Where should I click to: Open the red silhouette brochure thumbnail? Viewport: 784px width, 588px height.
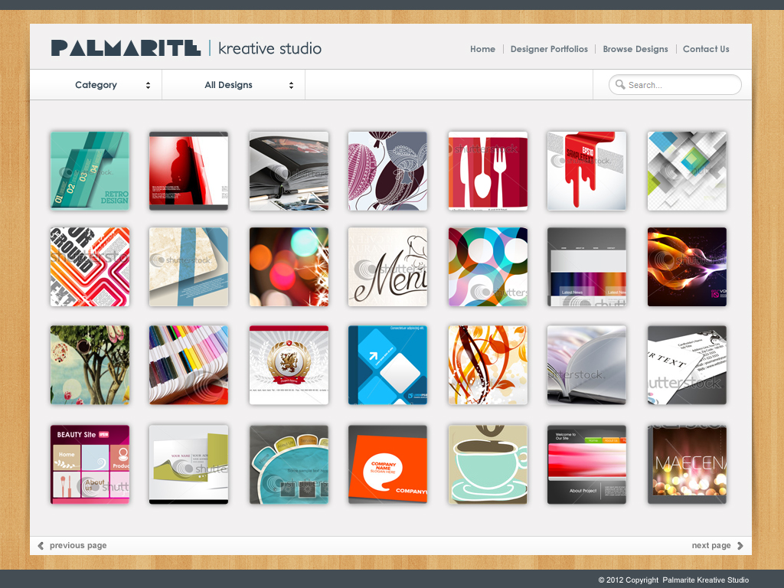(188, 171)
